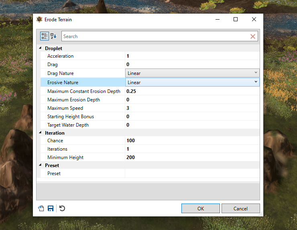Screen dimensions: 297x230
Task: Clear the search box with red X
Action: (x=253, y=36)
